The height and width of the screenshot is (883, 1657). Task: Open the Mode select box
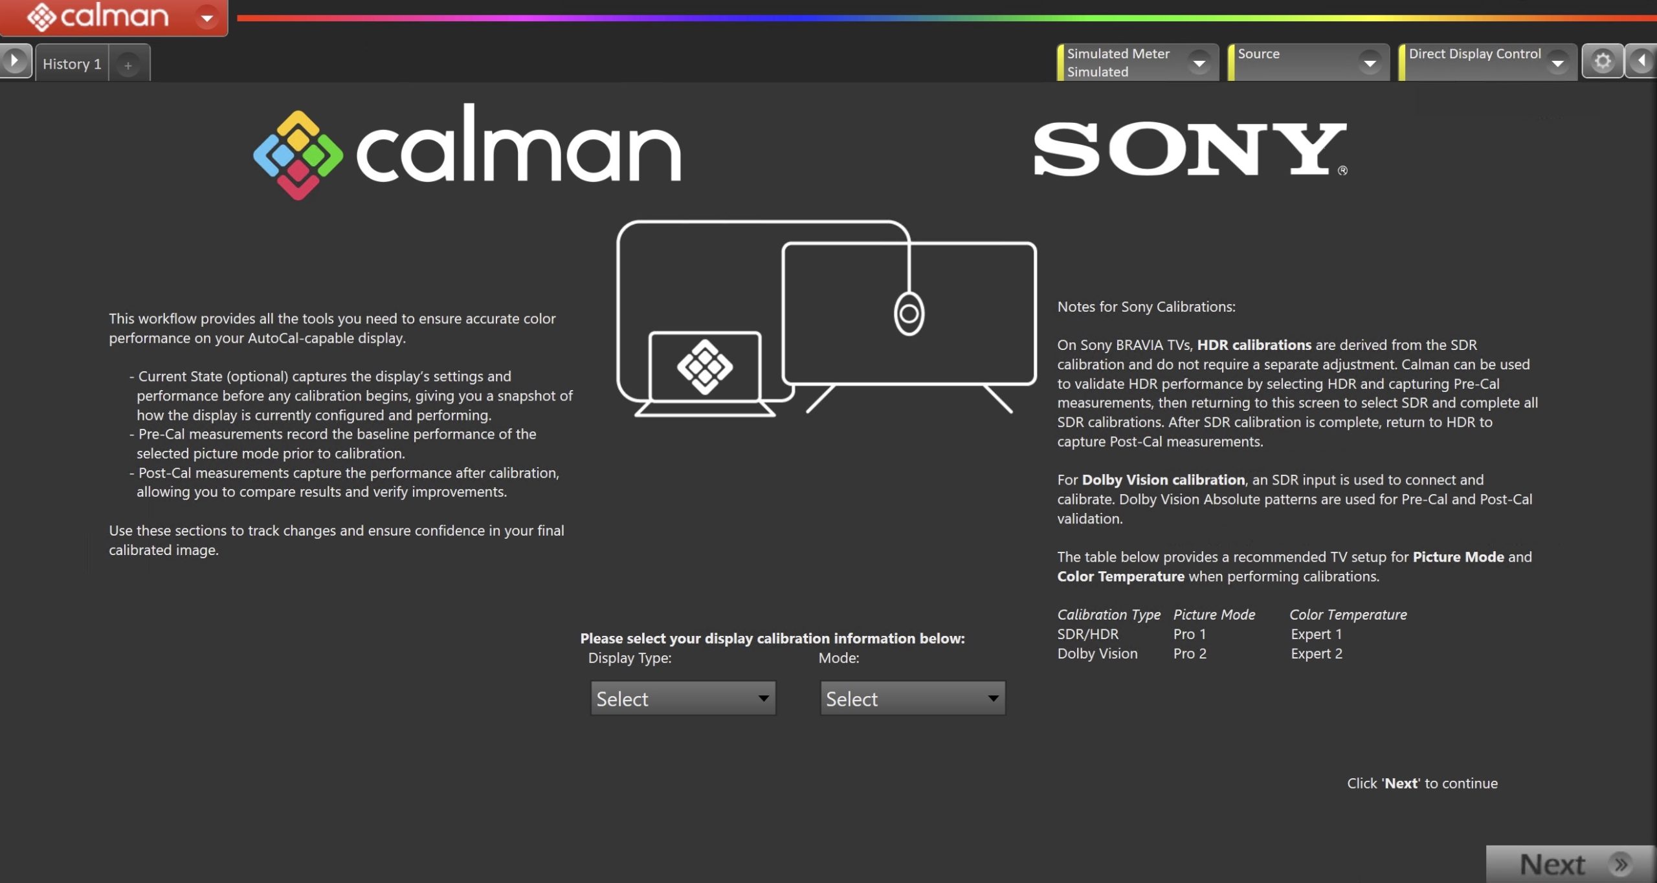[912, 699]
